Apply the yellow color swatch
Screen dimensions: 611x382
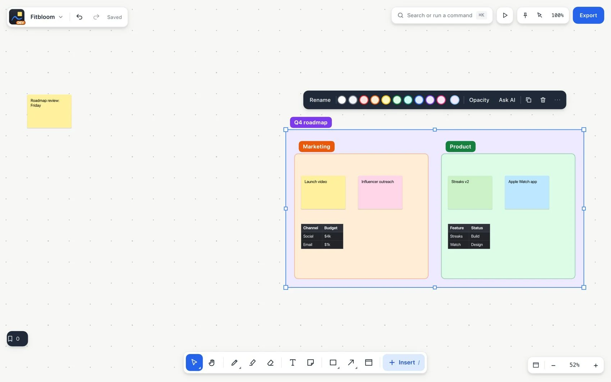tap(386, 100)
